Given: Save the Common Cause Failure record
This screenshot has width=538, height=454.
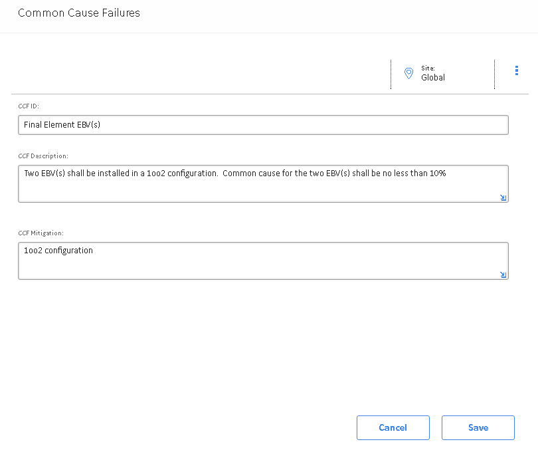Looking at the screenshot, I should pyautogui.click(x=478, y=427).
